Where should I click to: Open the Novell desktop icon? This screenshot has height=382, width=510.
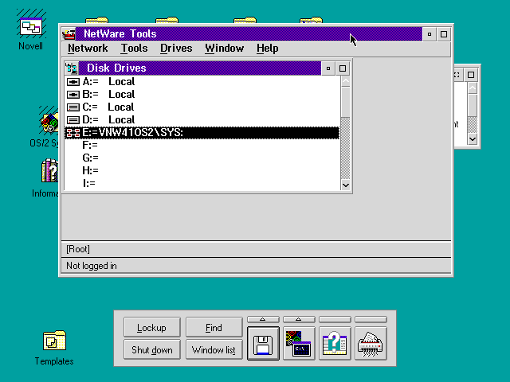pos(30,27)
